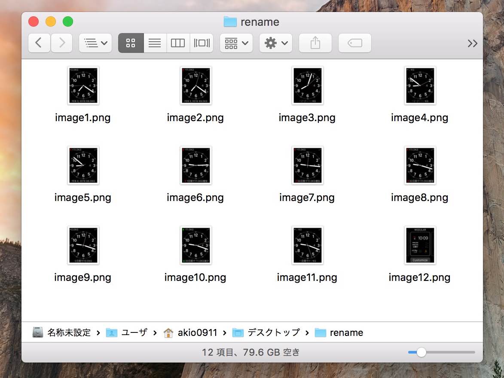Open the item arrangement dropdown
The height and width of the screenshot is (378, 504).
236,43
